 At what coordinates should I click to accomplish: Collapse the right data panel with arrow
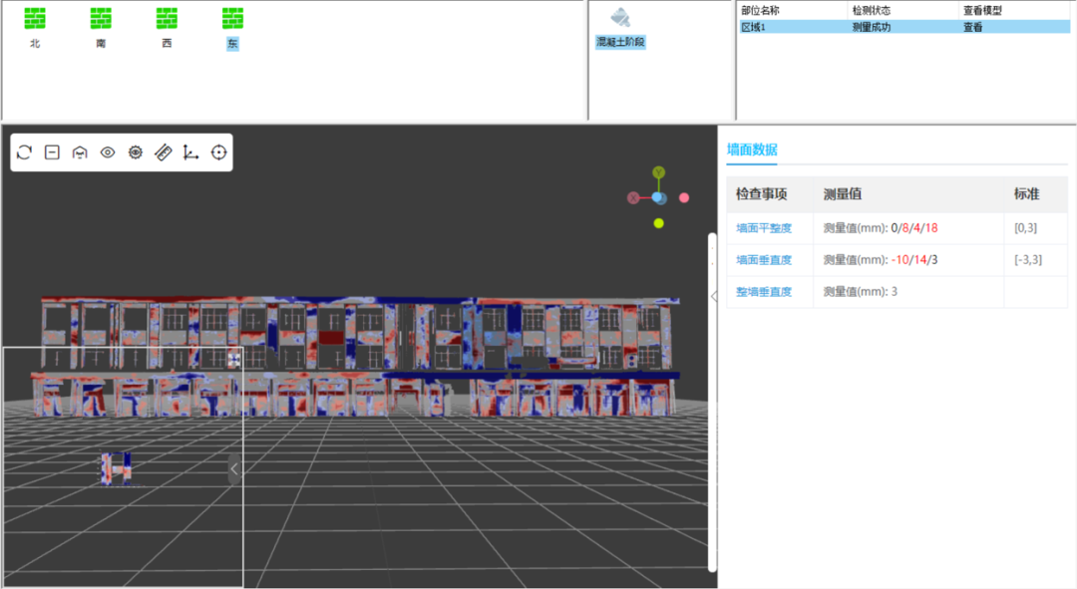[714, 296]
